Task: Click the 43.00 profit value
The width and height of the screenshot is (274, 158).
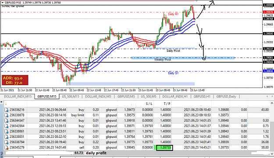Action: pyautogui.click(x=265, y=110)
